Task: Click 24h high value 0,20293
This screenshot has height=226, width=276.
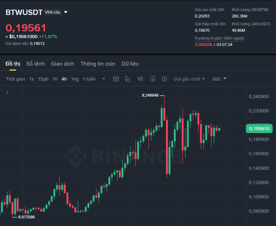Action: pyautogui.click(x=202, y=16)
